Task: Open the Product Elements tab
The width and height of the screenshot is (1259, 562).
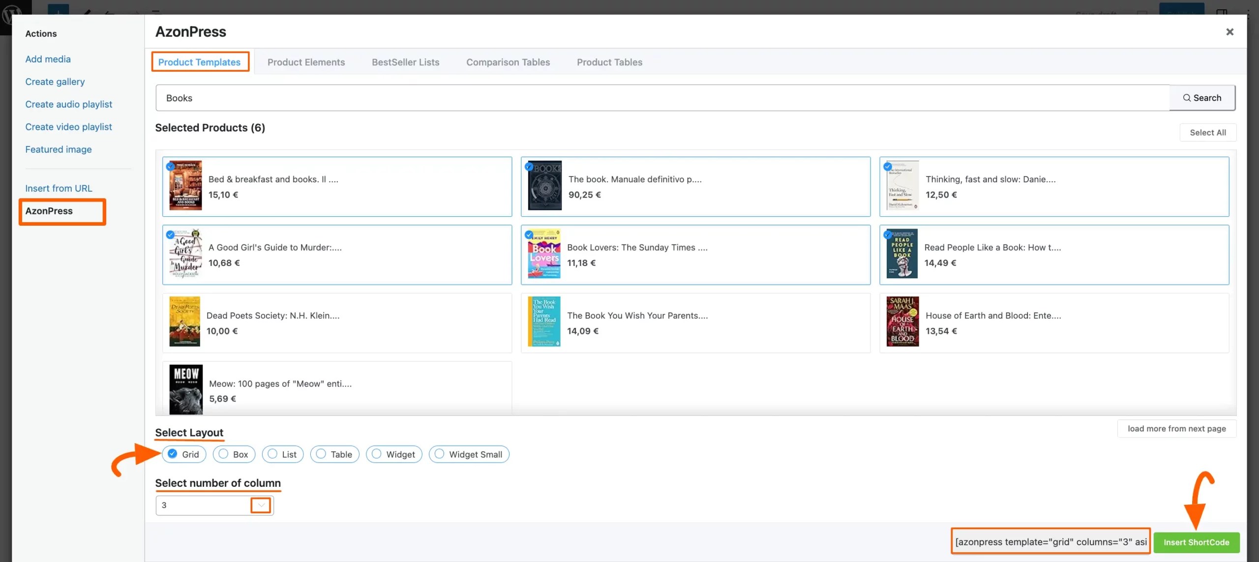Action: pyautogui.click(x=306, y=62)
